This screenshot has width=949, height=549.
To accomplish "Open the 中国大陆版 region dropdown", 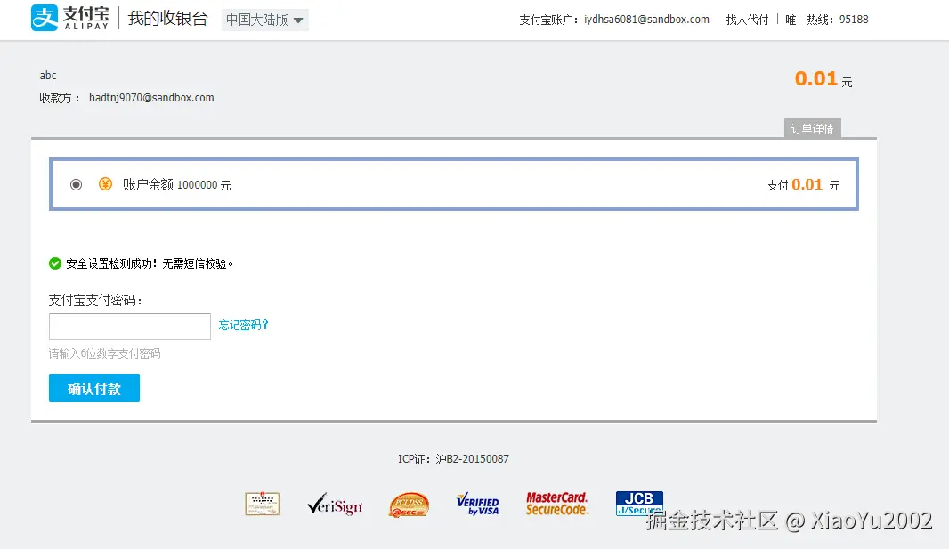I will tap(265, 20).
